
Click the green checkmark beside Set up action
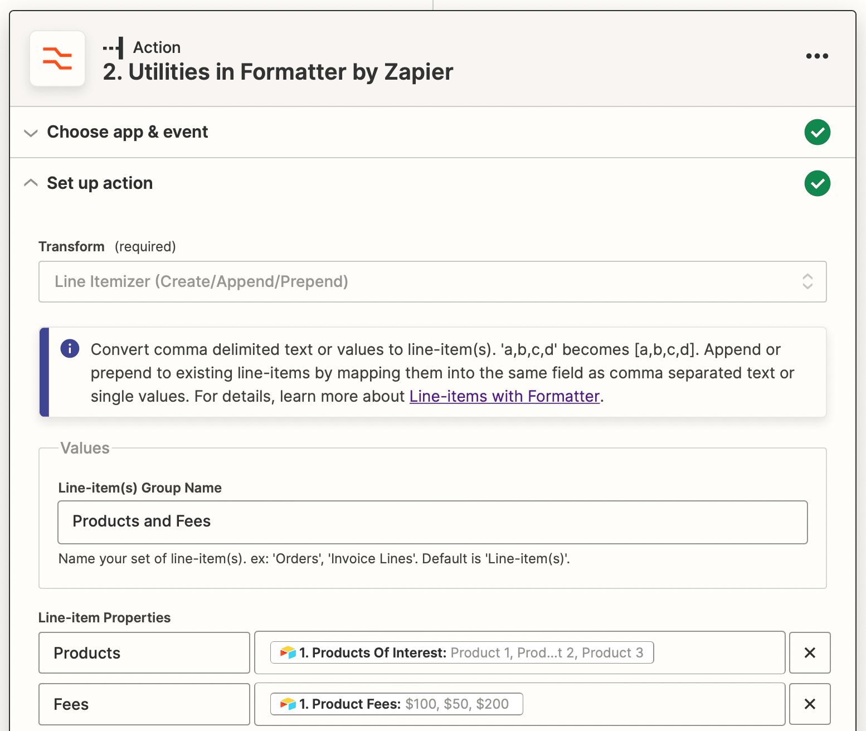817,183
